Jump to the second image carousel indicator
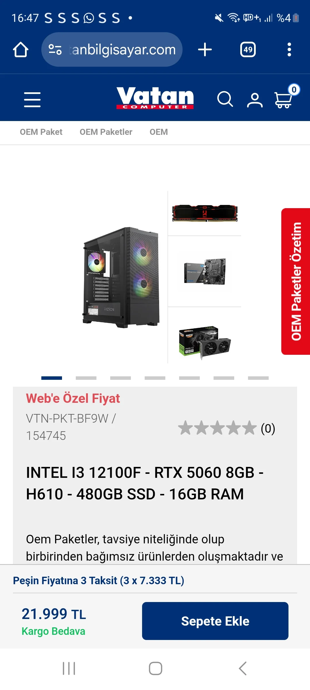The height and width of the screenshot is (690, 310). click(x=86, y=378)
